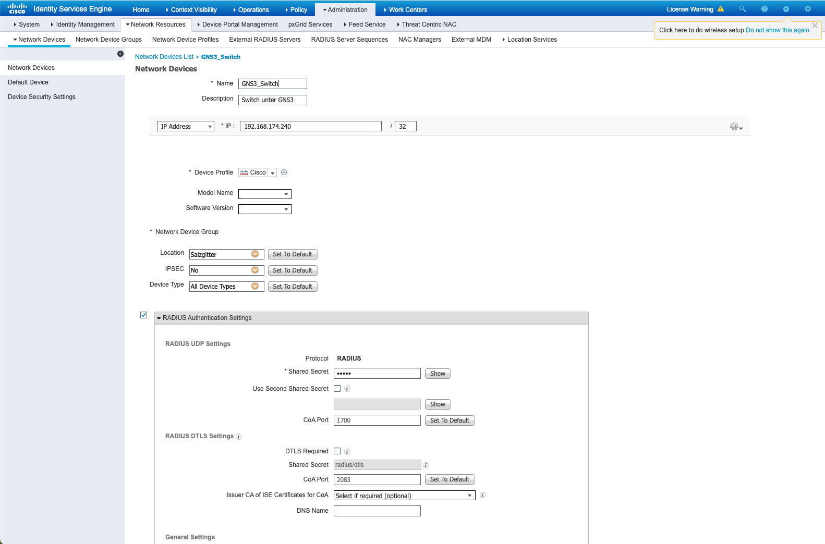Expand Device Portal Management menu

point(237,24)
